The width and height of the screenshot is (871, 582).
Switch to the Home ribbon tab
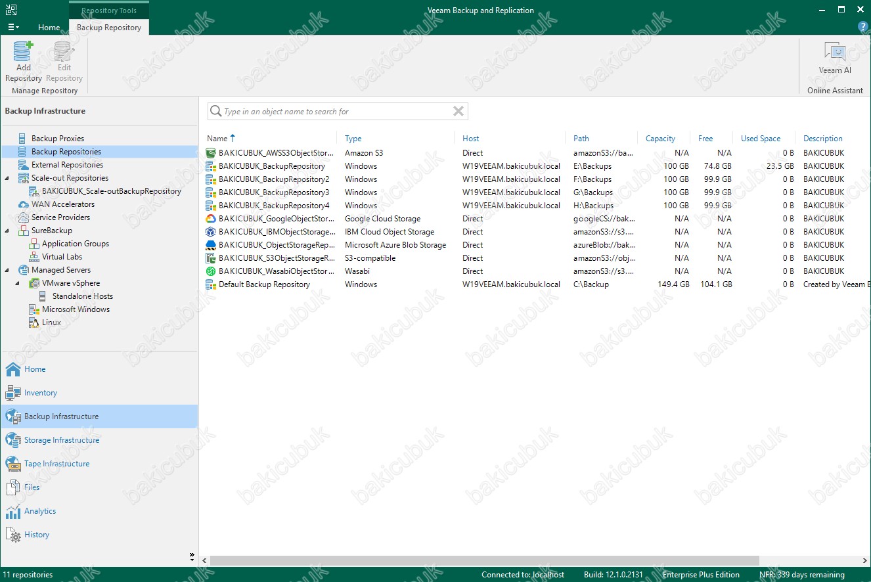click(x=49, y=28)
